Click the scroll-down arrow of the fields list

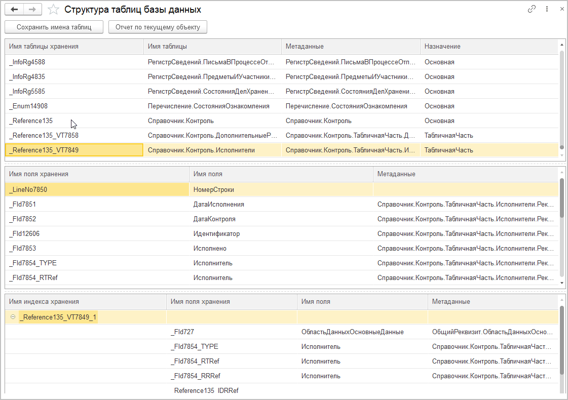pyautogui.click(x=562, y=283)
